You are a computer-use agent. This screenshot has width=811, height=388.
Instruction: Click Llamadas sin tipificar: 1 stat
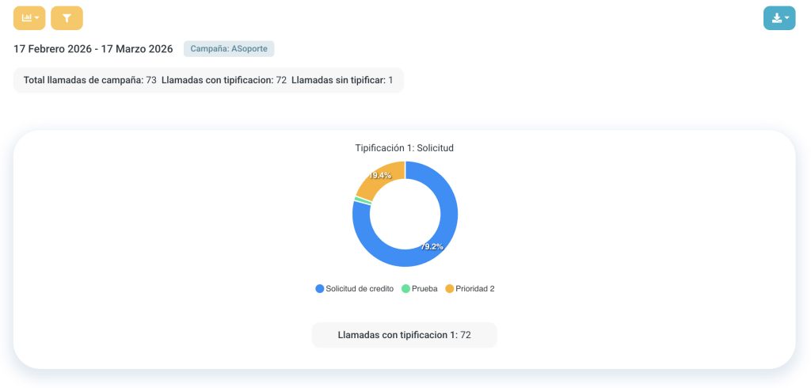click(342, 80)
